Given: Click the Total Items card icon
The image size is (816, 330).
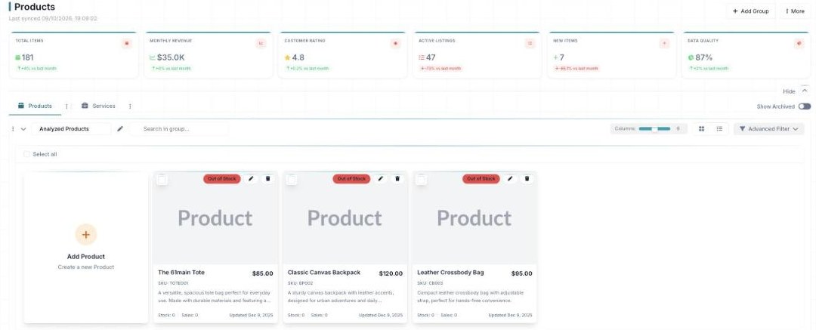Looking at the screenshot, I should point(126,44).
